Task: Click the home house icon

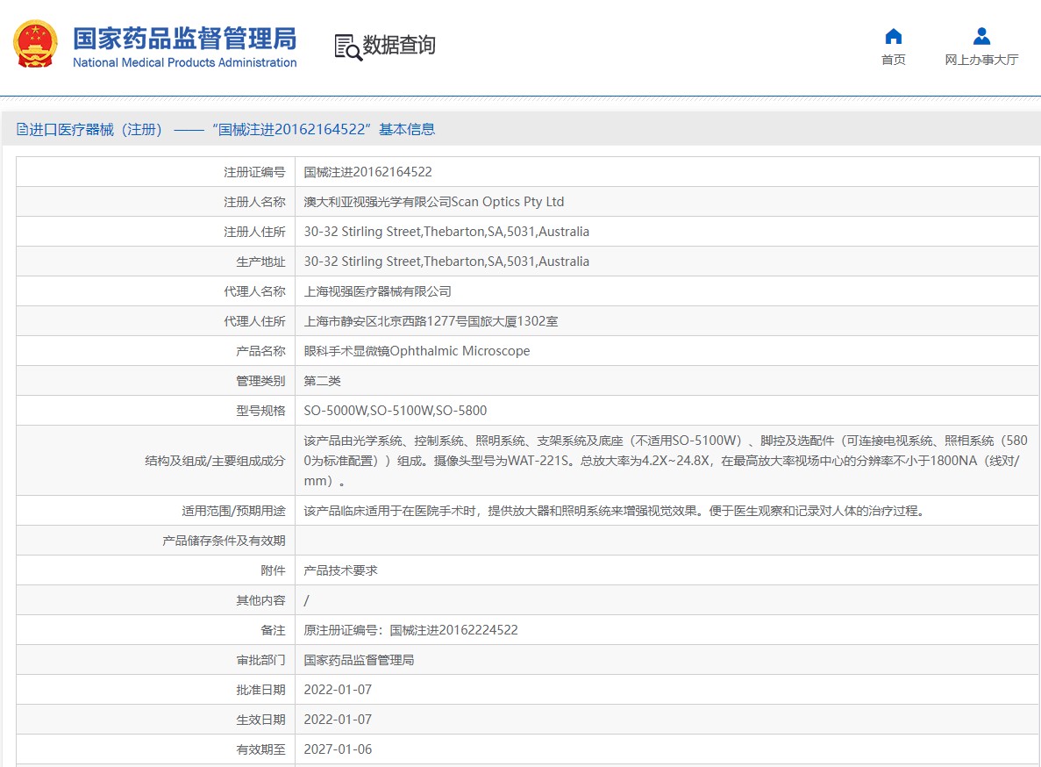Action: (x=893, y=36)
